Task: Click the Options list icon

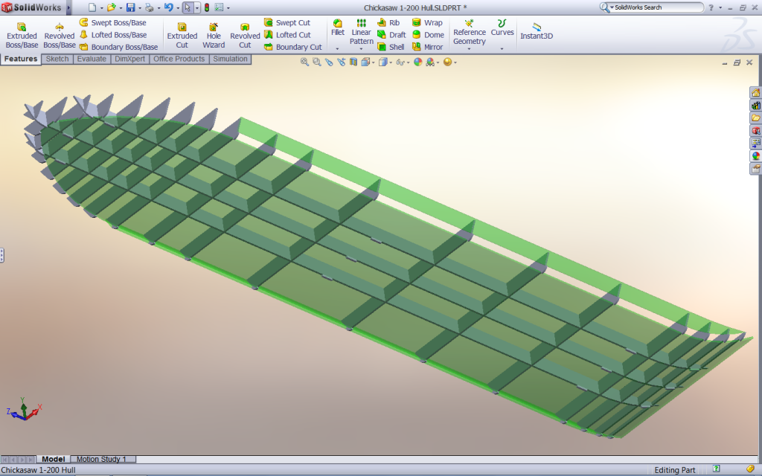Action: [x=220, y=7]
